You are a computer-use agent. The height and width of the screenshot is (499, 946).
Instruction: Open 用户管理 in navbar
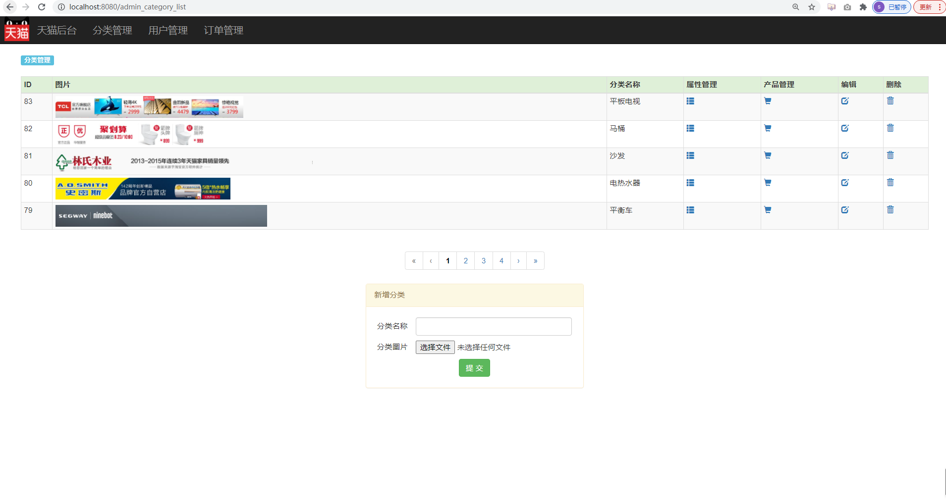click(168, 30)
